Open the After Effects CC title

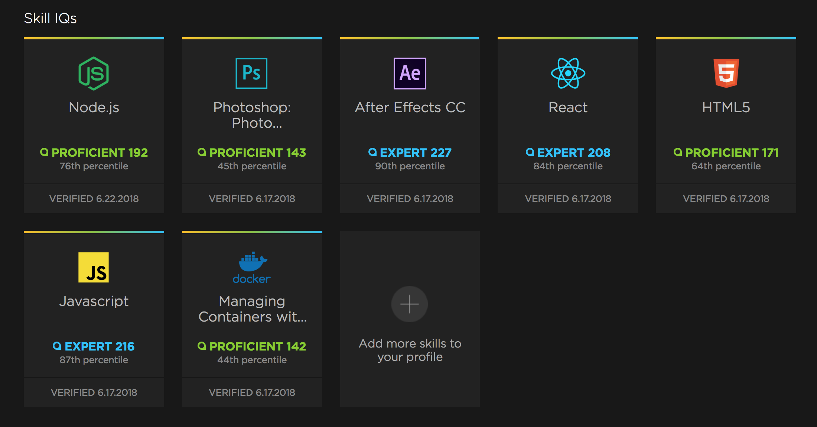click(x=410, y=107)
